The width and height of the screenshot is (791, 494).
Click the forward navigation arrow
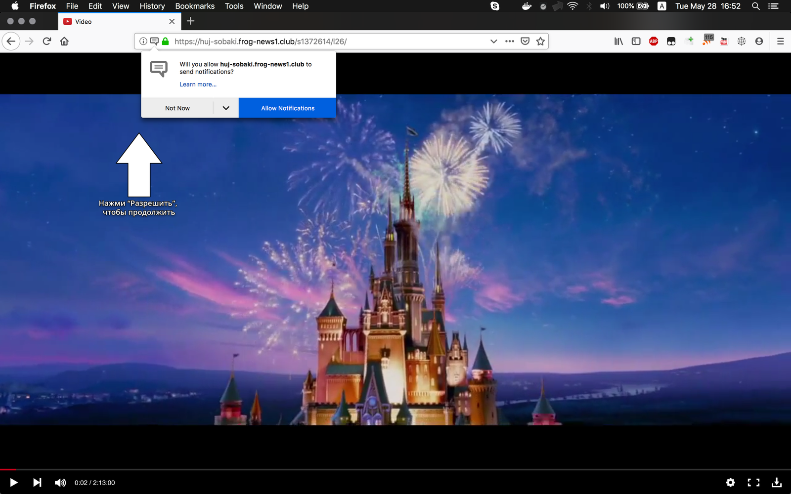point(29,41)
